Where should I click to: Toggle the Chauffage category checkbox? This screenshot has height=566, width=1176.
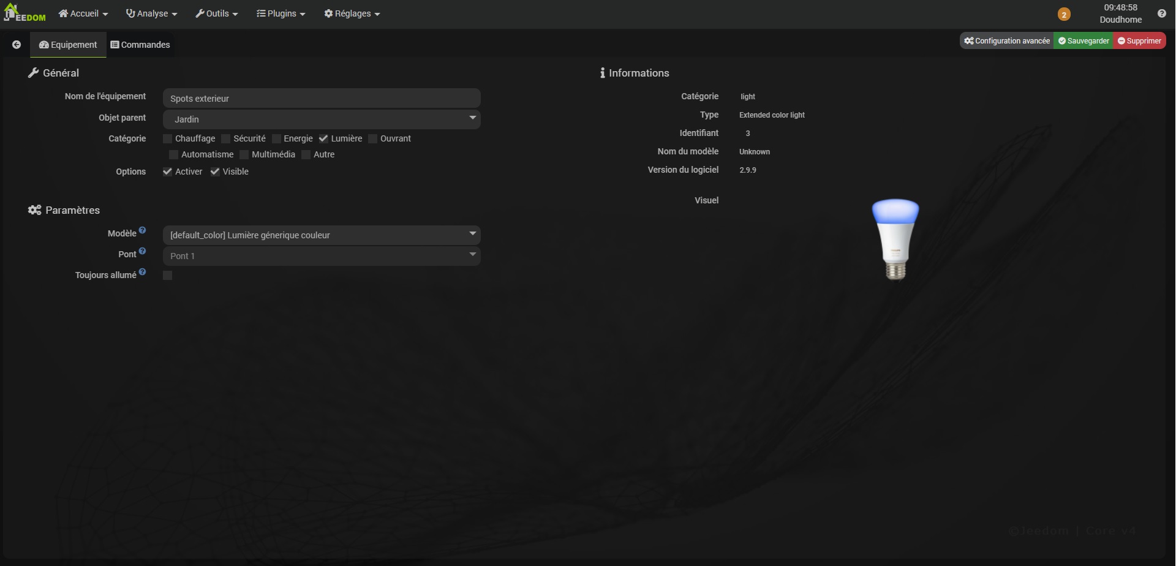click(x=168, y=138)
